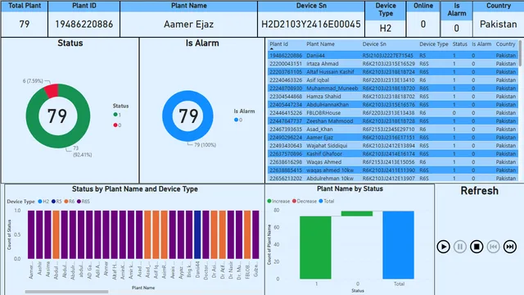Click the table's vertical scrollbar
The width and height of the screenshot is (524, 295).
pyautogui.click(x=521, y=53)
